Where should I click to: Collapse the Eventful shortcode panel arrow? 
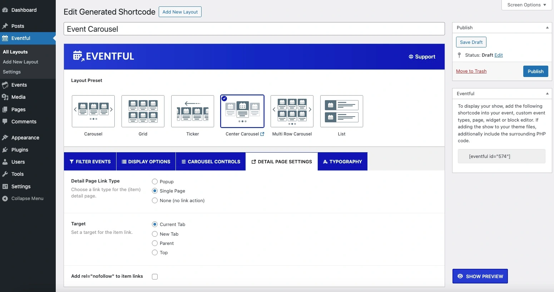(x=547, y=93)
